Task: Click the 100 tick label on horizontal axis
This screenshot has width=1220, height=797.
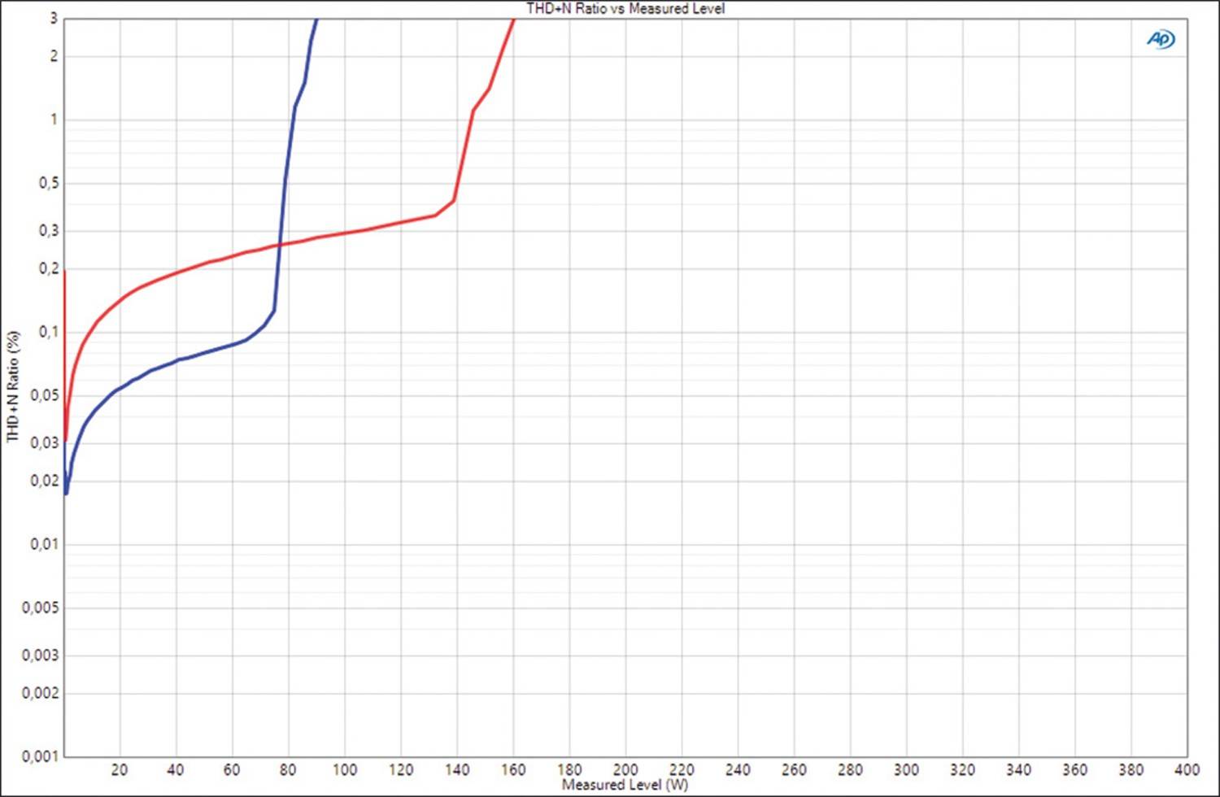Action: (x=344, y=769)
